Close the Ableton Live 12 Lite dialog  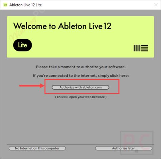point(156,5)
